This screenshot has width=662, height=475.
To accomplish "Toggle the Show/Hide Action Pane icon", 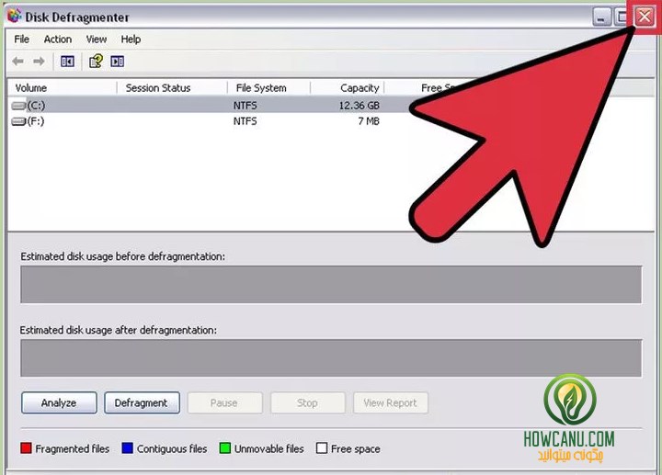I will click(x=118, y=62).
